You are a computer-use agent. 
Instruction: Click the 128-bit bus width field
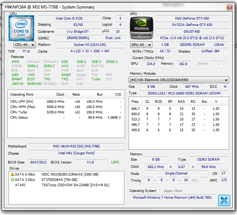tap(219, 45)
